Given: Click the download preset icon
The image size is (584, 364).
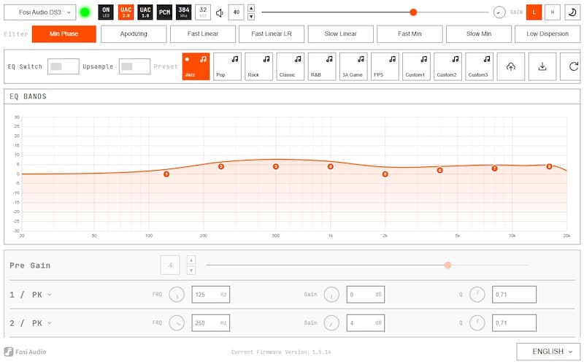Looking at the screenshot, I should tap(542, 66).
